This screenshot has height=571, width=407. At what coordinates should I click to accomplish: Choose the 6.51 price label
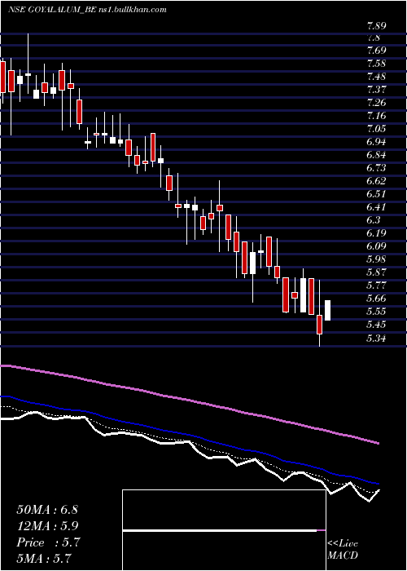(x=376, y=194)
